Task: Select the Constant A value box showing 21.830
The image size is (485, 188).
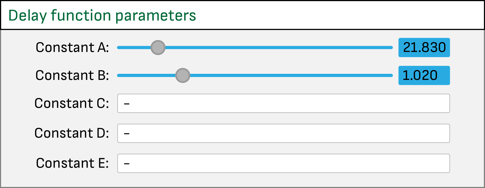Action: click(424, 47)
